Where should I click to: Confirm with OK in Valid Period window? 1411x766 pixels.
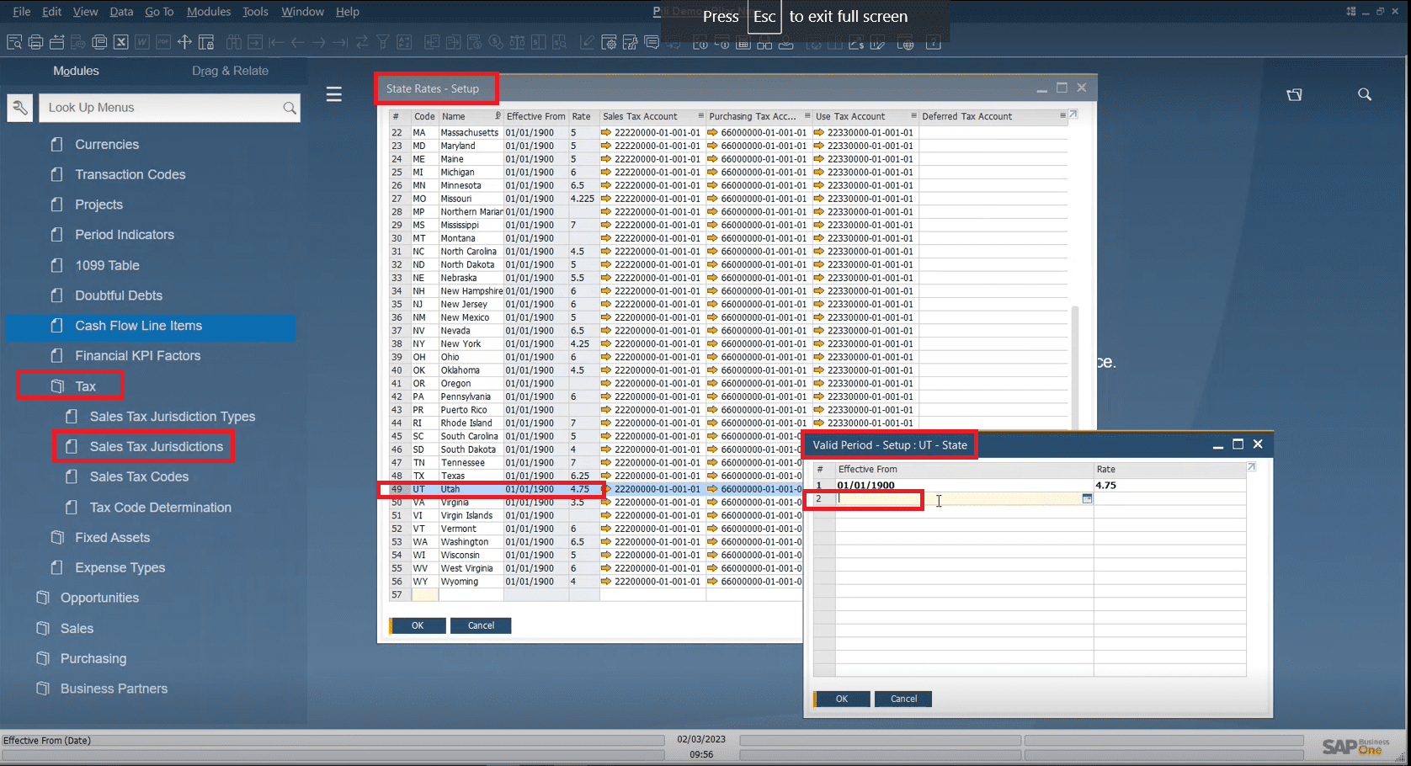(x=841, y=699)
